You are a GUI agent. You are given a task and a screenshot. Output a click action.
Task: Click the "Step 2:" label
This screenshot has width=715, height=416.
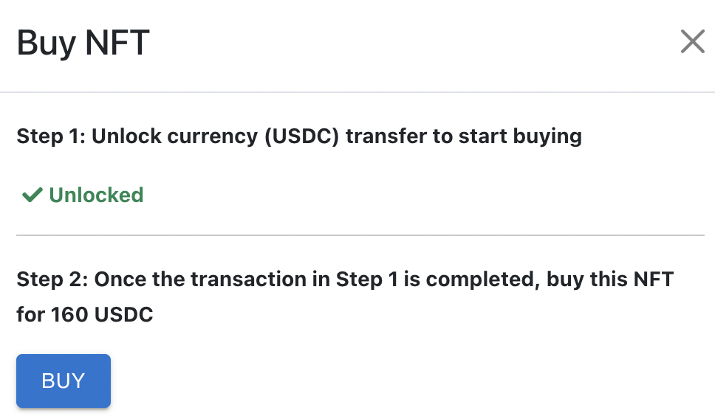click(52, 280)
